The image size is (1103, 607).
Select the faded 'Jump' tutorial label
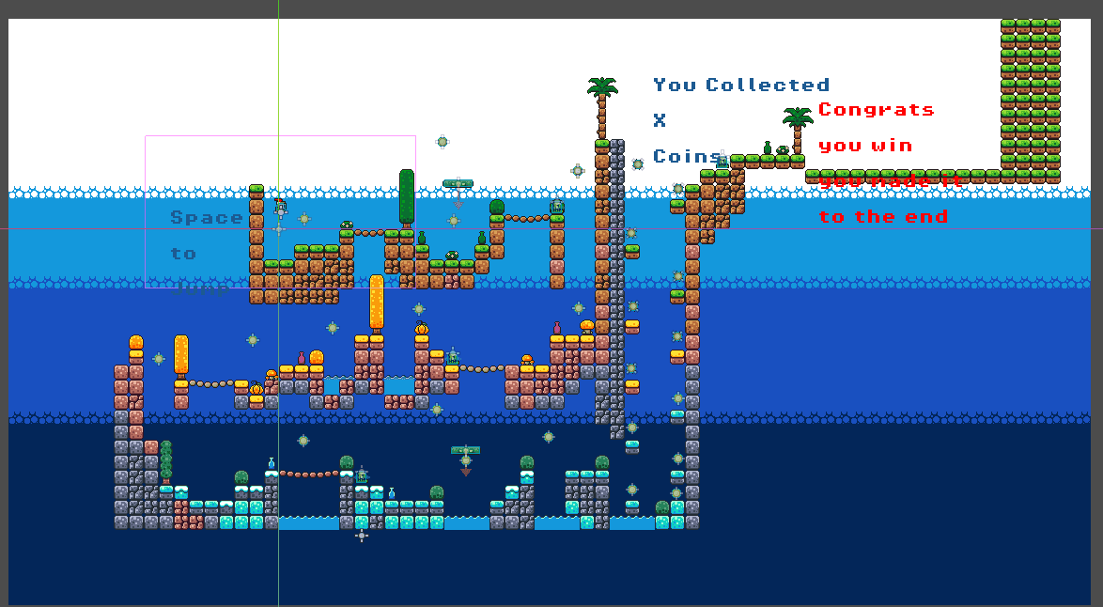tap(200, 289)
